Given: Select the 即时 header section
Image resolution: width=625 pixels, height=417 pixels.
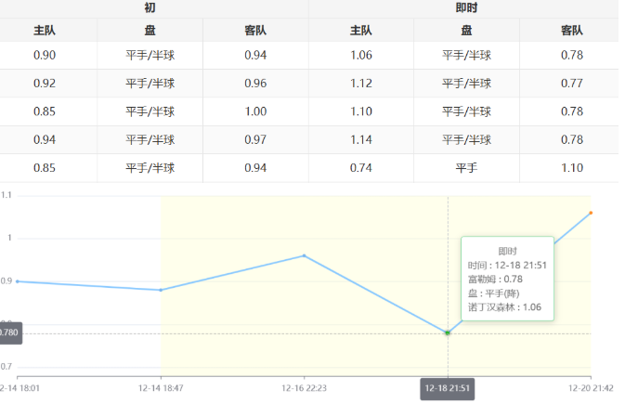Looking at the screenshot, I should click(x=466, y=8).
